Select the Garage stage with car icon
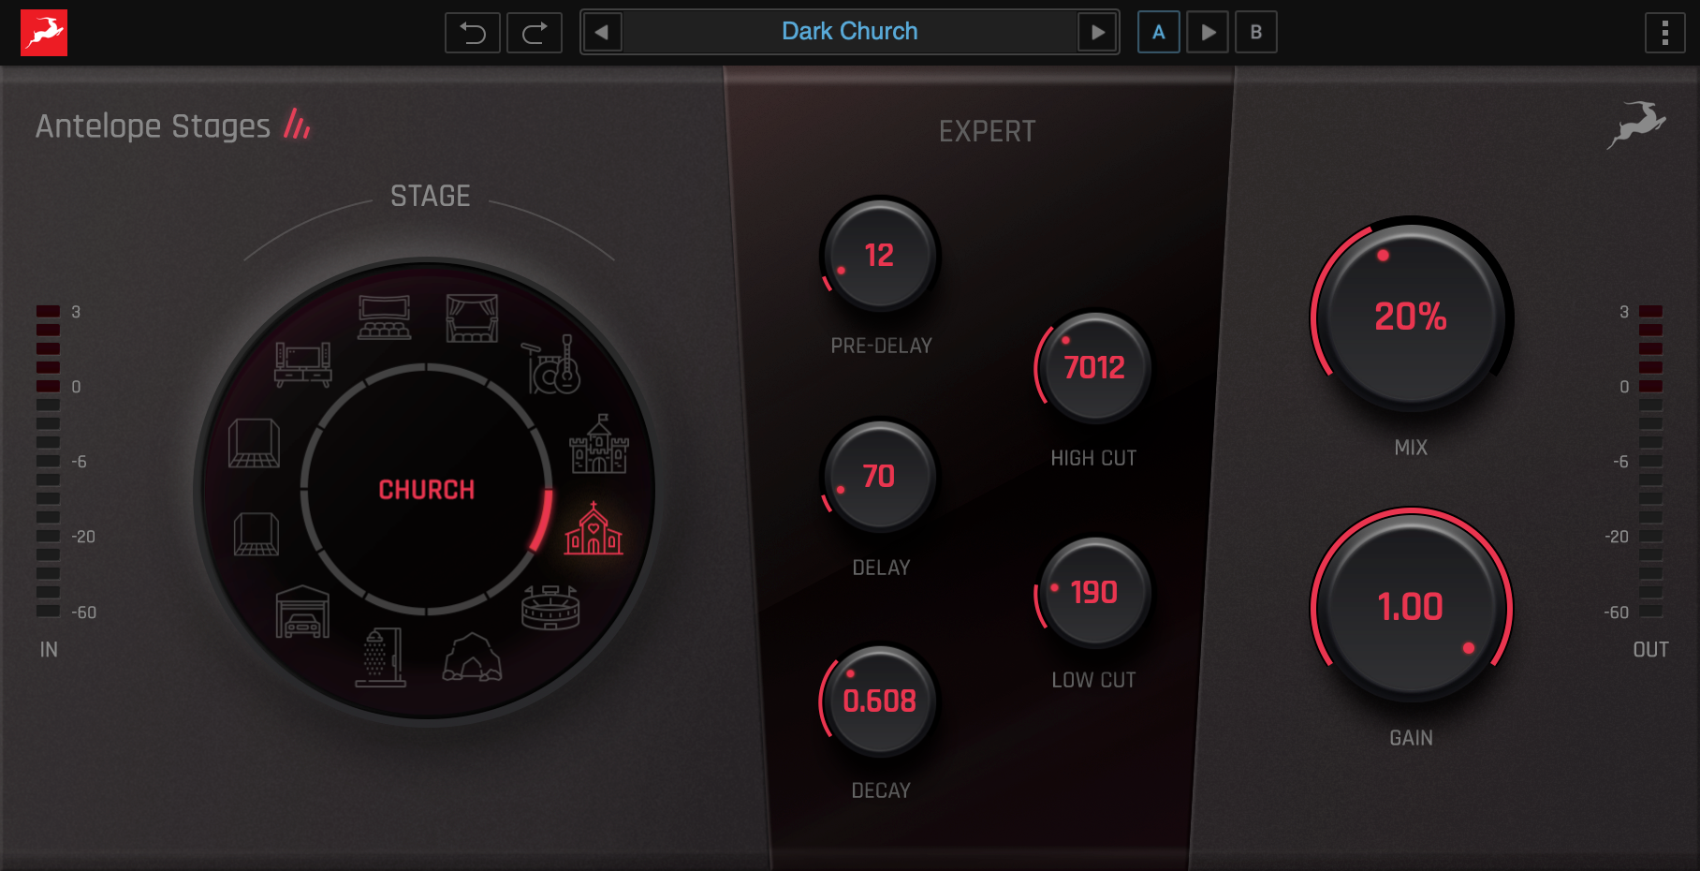Viewport: 1700px width, 871px height. pyautogui.click(x=302, y=613)
